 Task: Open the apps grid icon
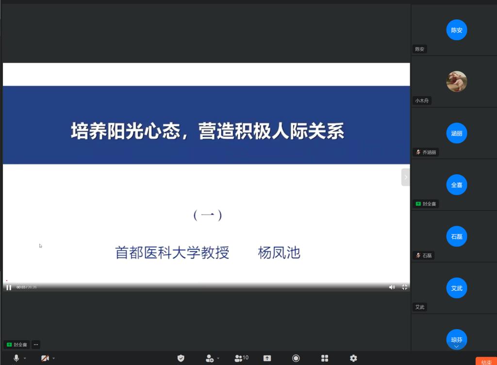coord(325,358)
